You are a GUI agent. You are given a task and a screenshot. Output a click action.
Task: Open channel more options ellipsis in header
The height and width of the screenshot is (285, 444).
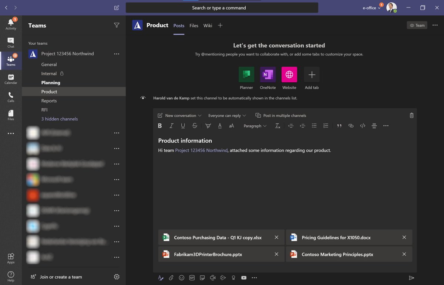[x=435, y=25]
